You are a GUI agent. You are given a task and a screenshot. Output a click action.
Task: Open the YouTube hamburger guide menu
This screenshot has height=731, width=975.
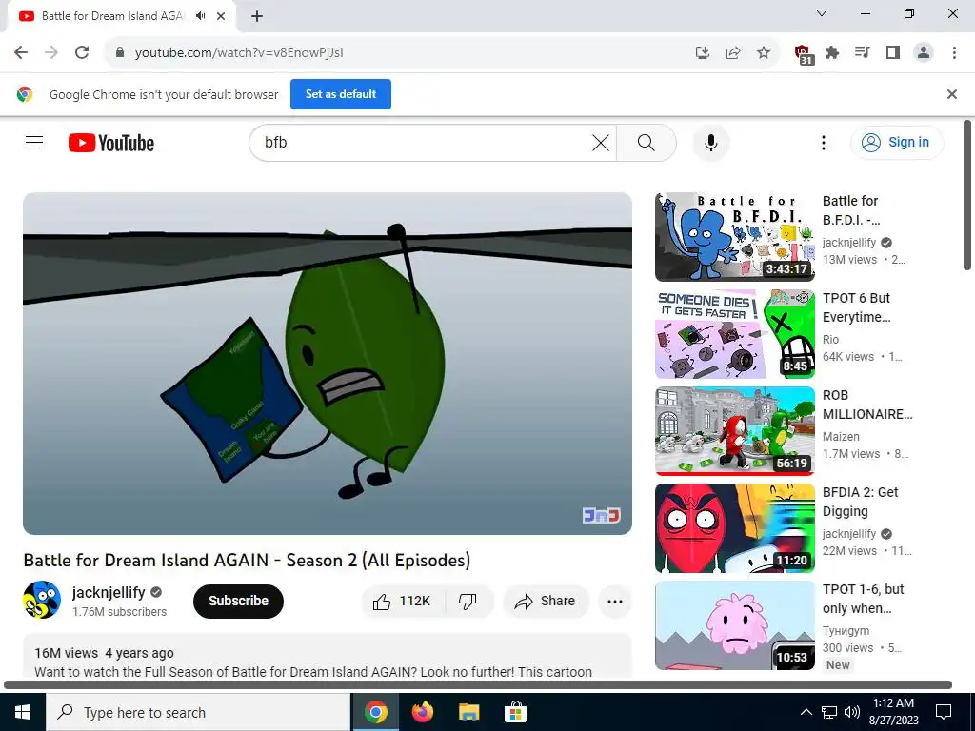(34, 143)
